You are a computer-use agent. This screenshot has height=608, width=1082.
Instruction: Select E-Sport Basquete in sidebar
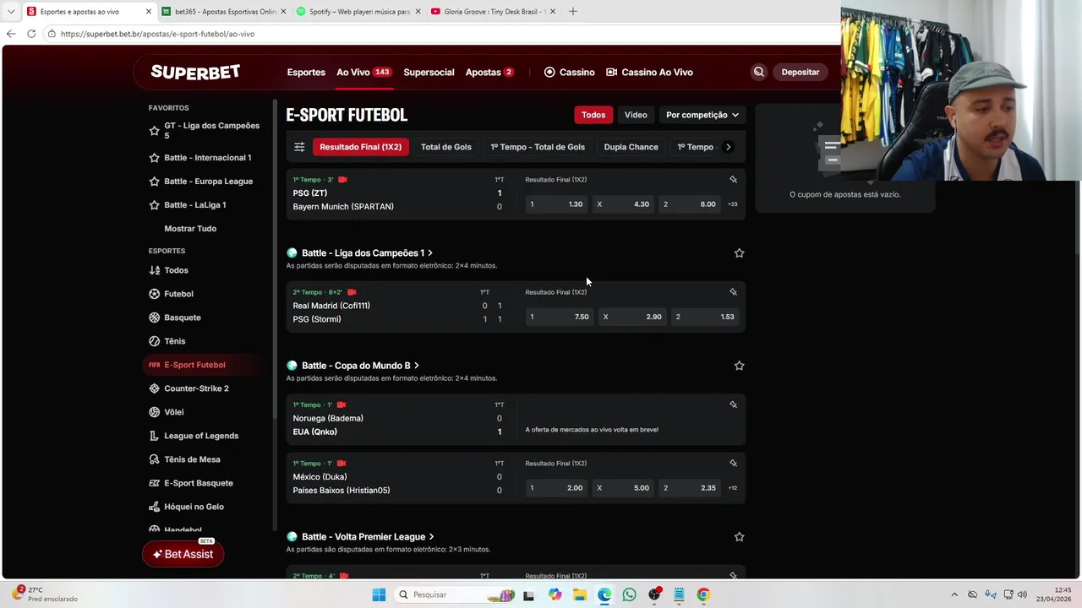coord(198,483)
